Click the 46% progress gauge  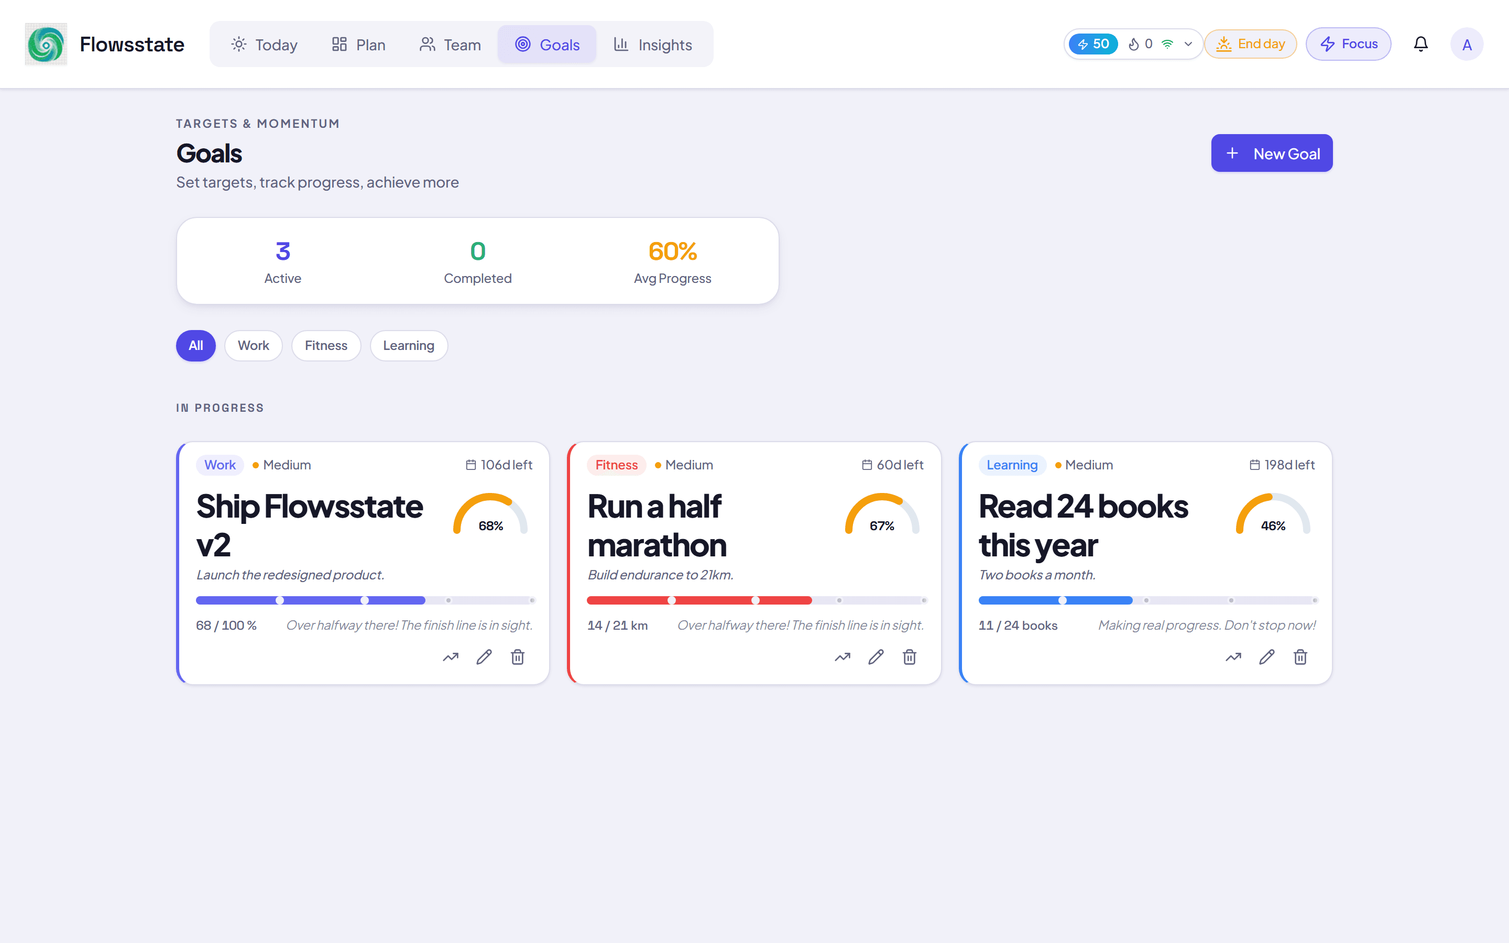point(1273,514)
